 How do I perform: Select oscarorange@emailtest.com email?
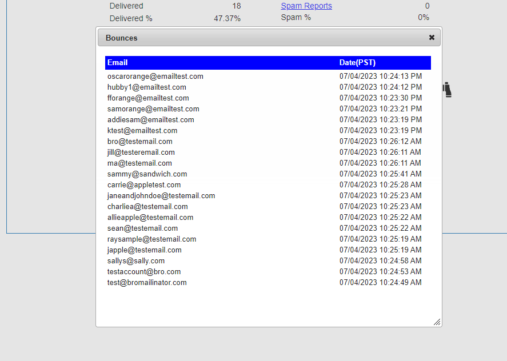coord(155,77)
